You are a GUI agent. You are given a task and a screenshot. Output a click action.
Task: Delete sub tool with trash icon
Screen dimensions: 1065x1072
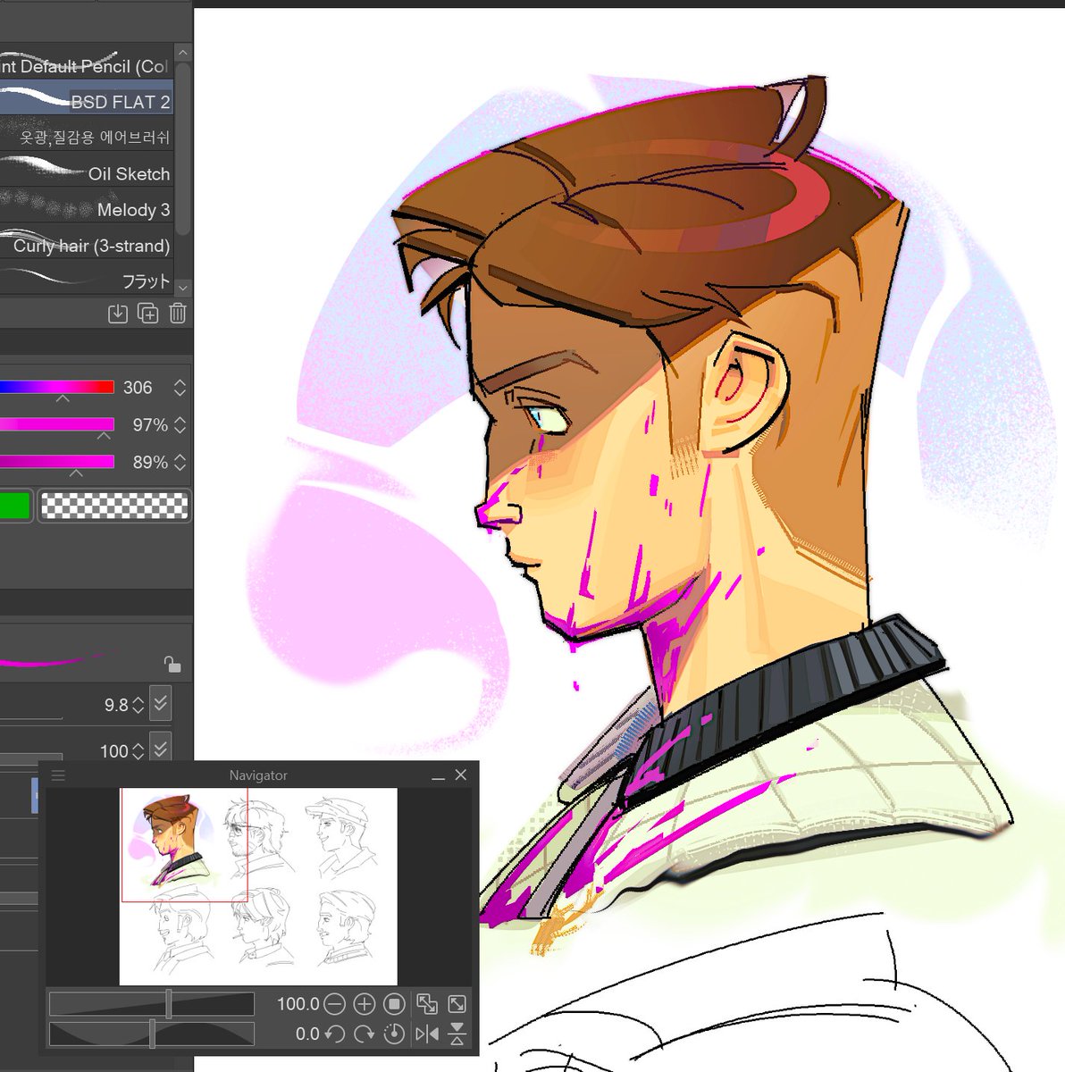pos(178,314)
